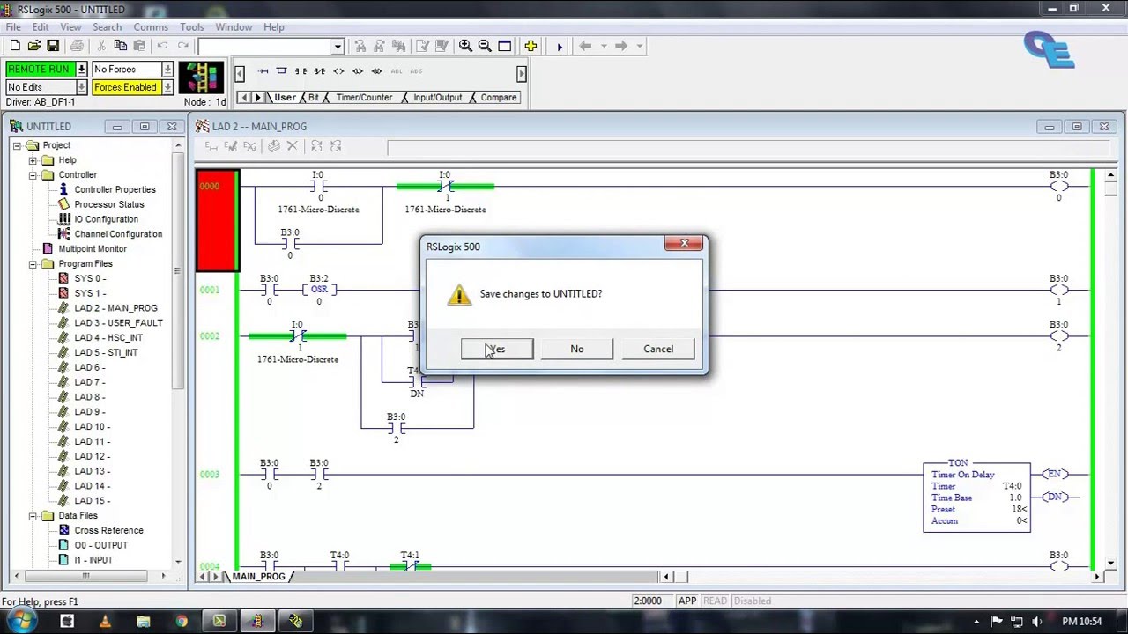Click the Paste clipboard icon
Viewport: 1128px width, 634px height.
point(138,46)
